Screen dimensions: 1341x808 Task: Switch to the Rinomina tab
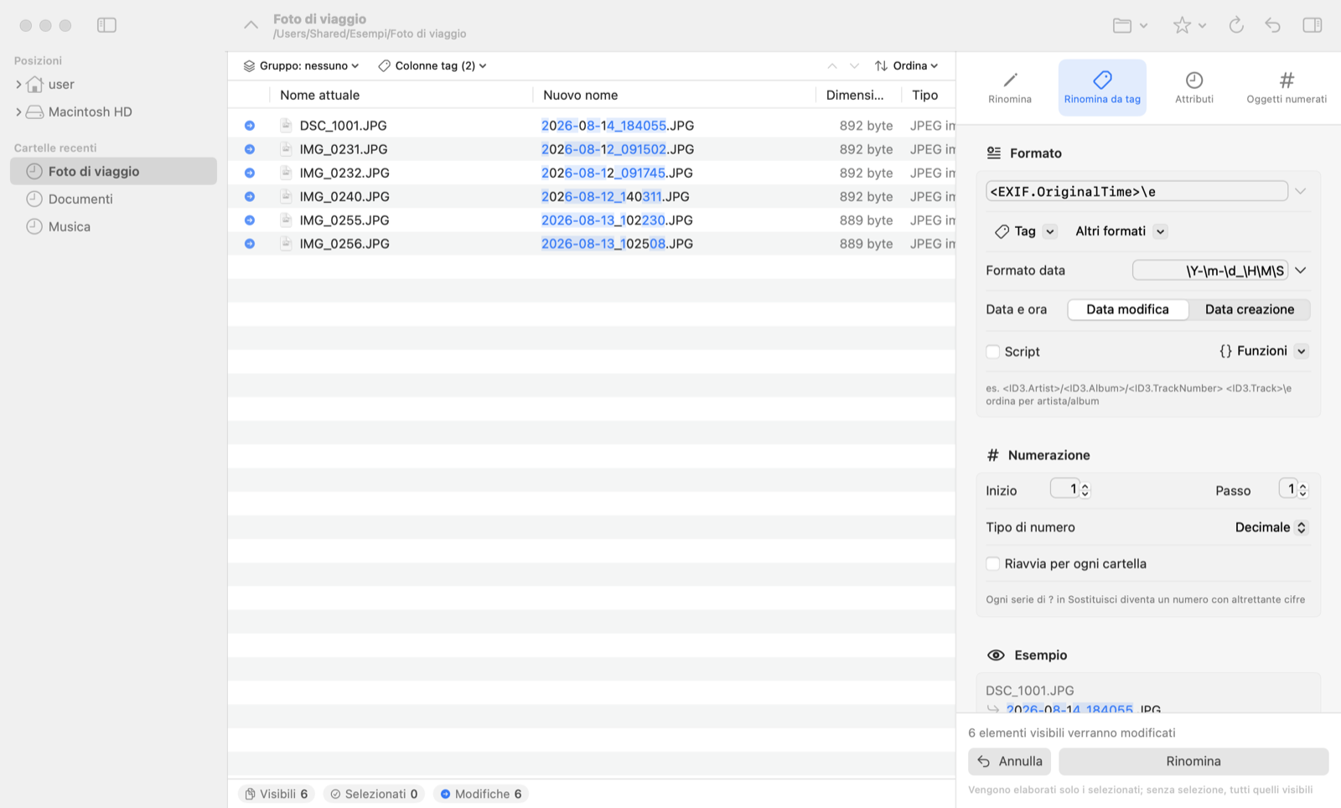click(x=1010, y=87)
